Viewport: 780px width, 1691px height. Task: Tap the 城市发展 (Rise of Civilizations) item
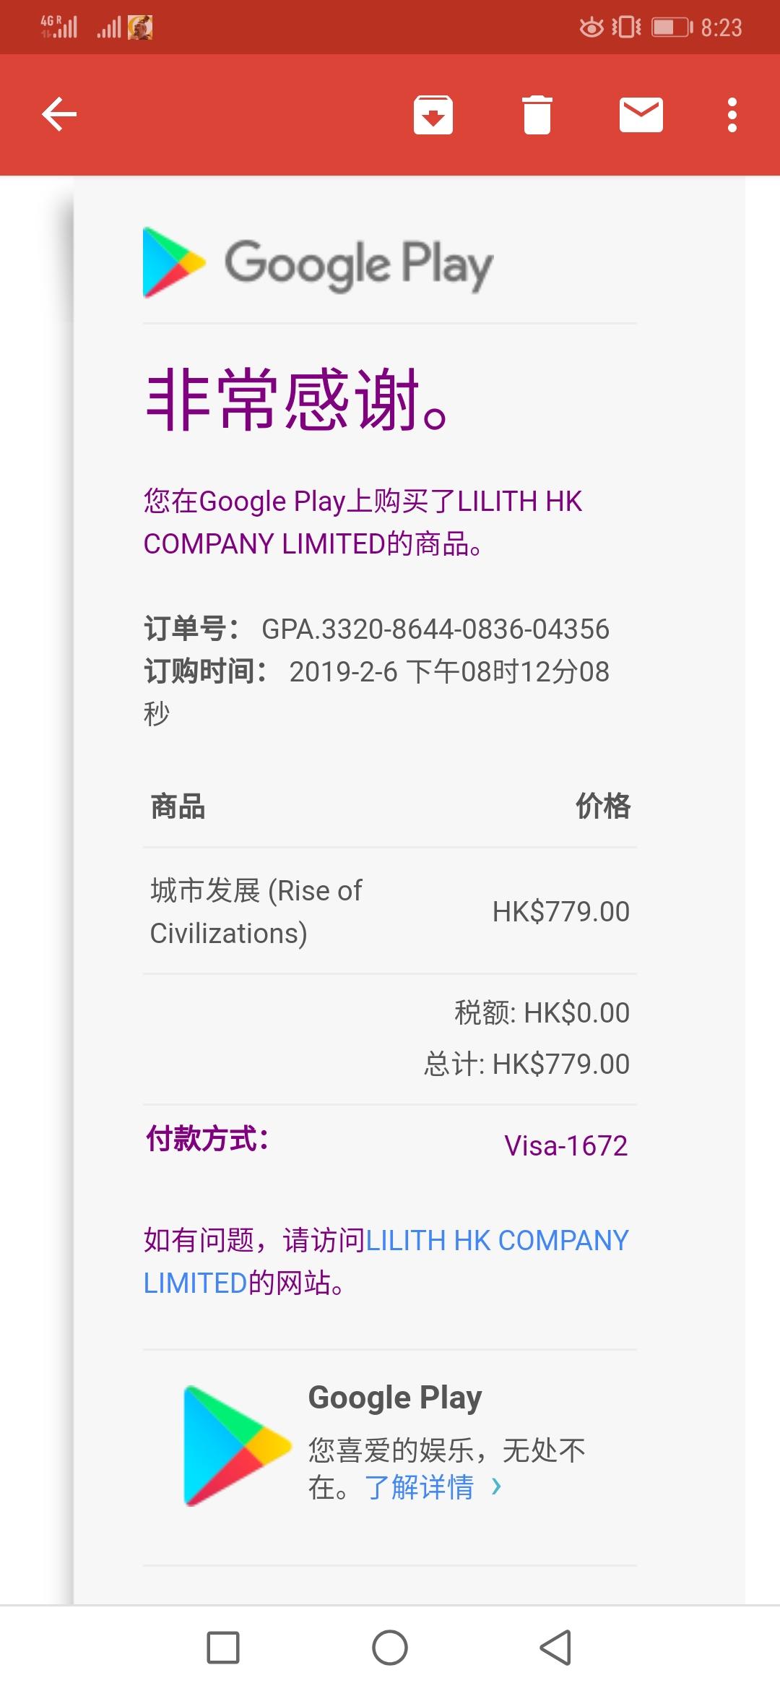pos(256,912)
